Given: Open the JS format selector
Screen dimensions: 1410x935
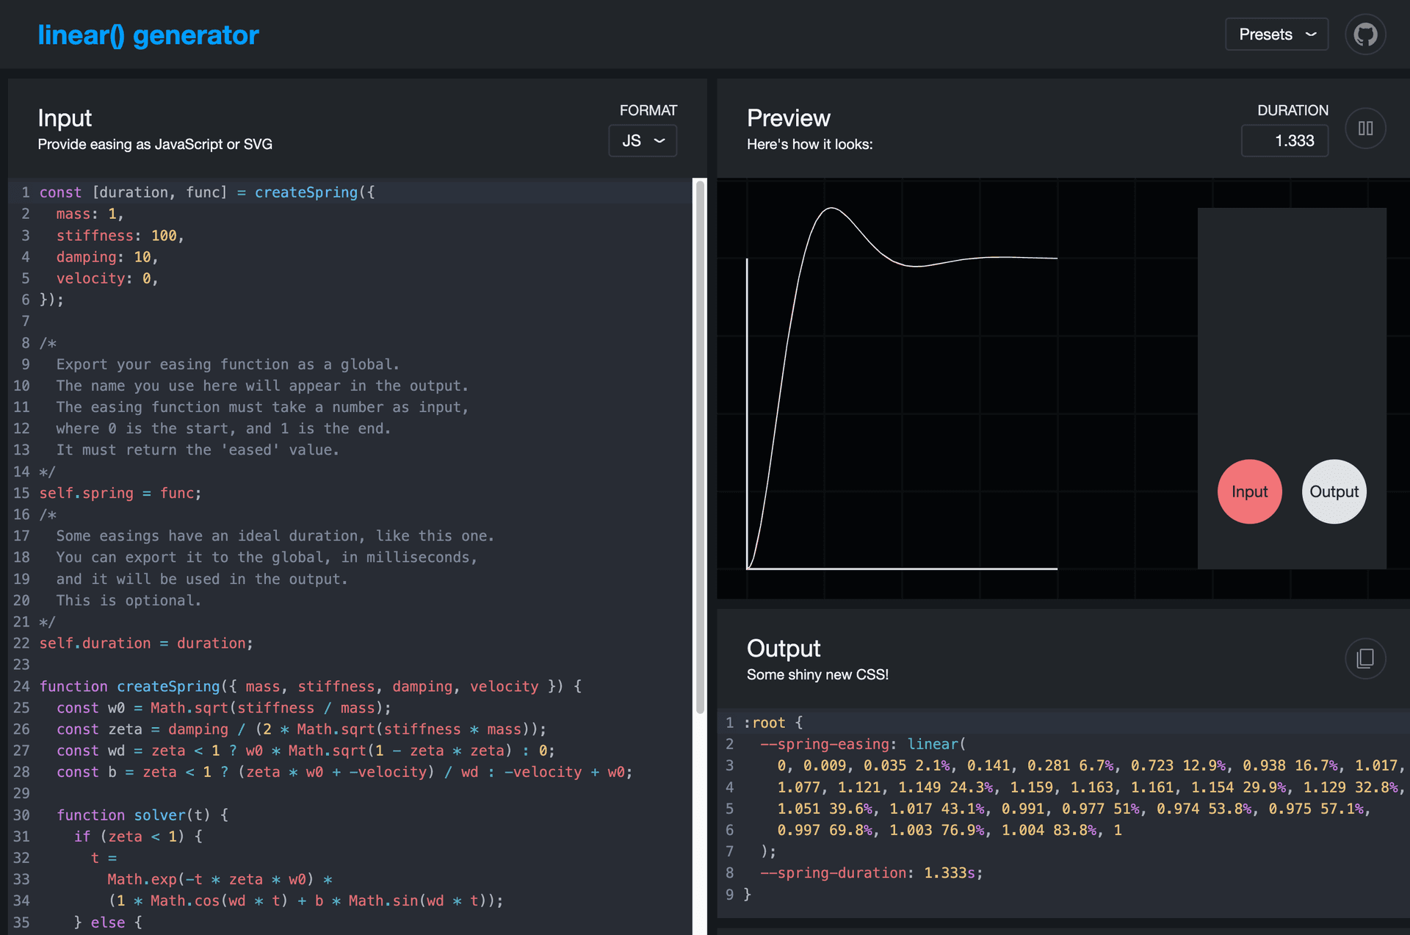Looking at the screenshot, I should (642, 140).
